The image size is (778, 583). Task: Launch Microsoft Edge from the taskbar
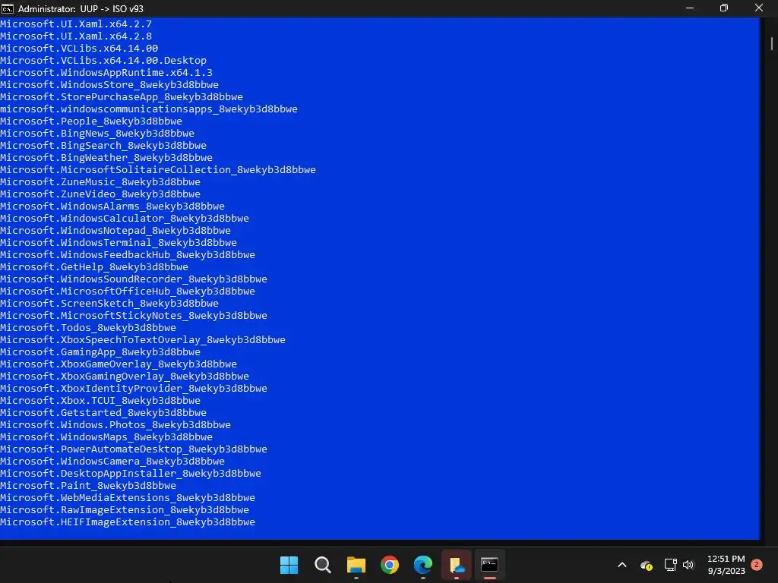click(x=422, y=565)
